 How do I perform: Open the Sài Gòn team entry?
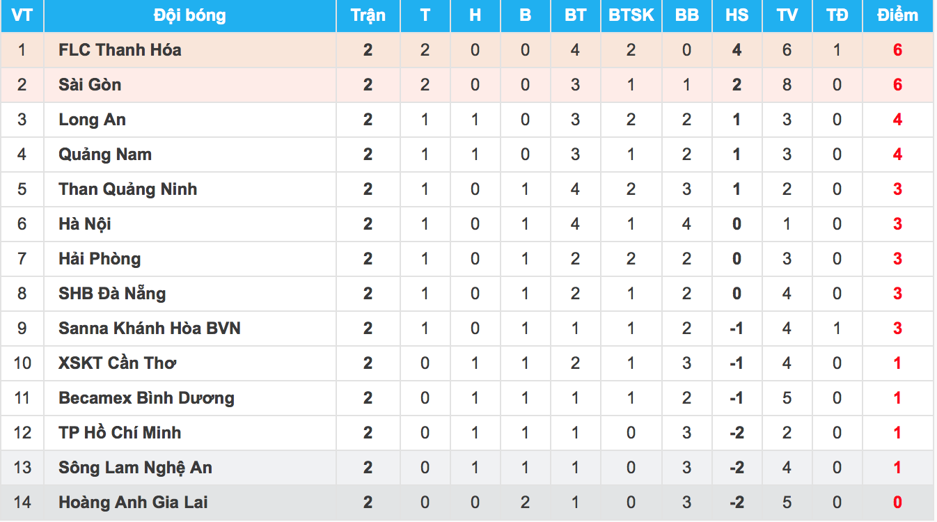pos(90,85)
